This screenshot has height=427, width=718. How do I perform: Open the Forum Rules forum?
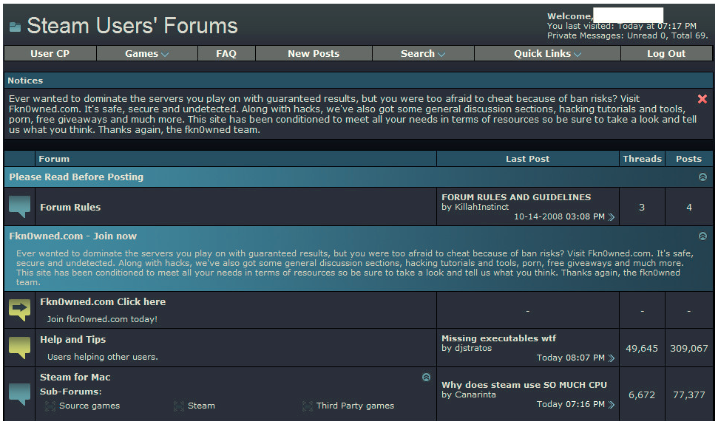[x=70, y=208]
